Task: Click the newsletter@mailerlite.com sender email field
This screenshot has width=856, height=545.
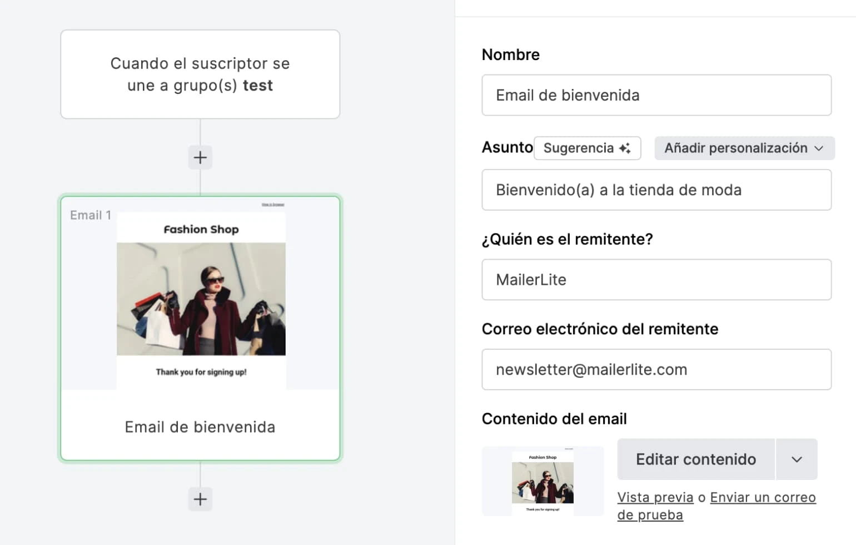Action: click(x=656, y=370)
